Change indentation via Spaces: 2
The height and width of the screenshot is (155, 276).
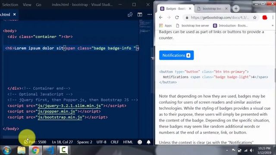[x=85, y=142]
